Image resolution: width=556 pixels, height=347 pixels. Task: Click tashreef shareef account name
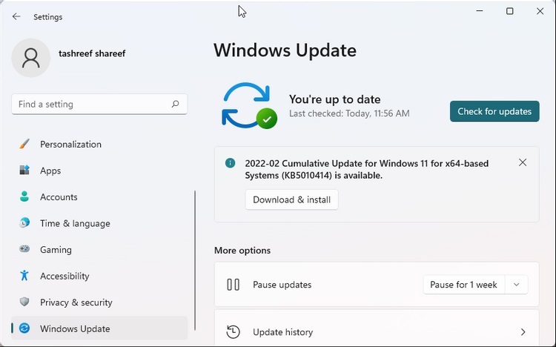(x=92, y=53)
